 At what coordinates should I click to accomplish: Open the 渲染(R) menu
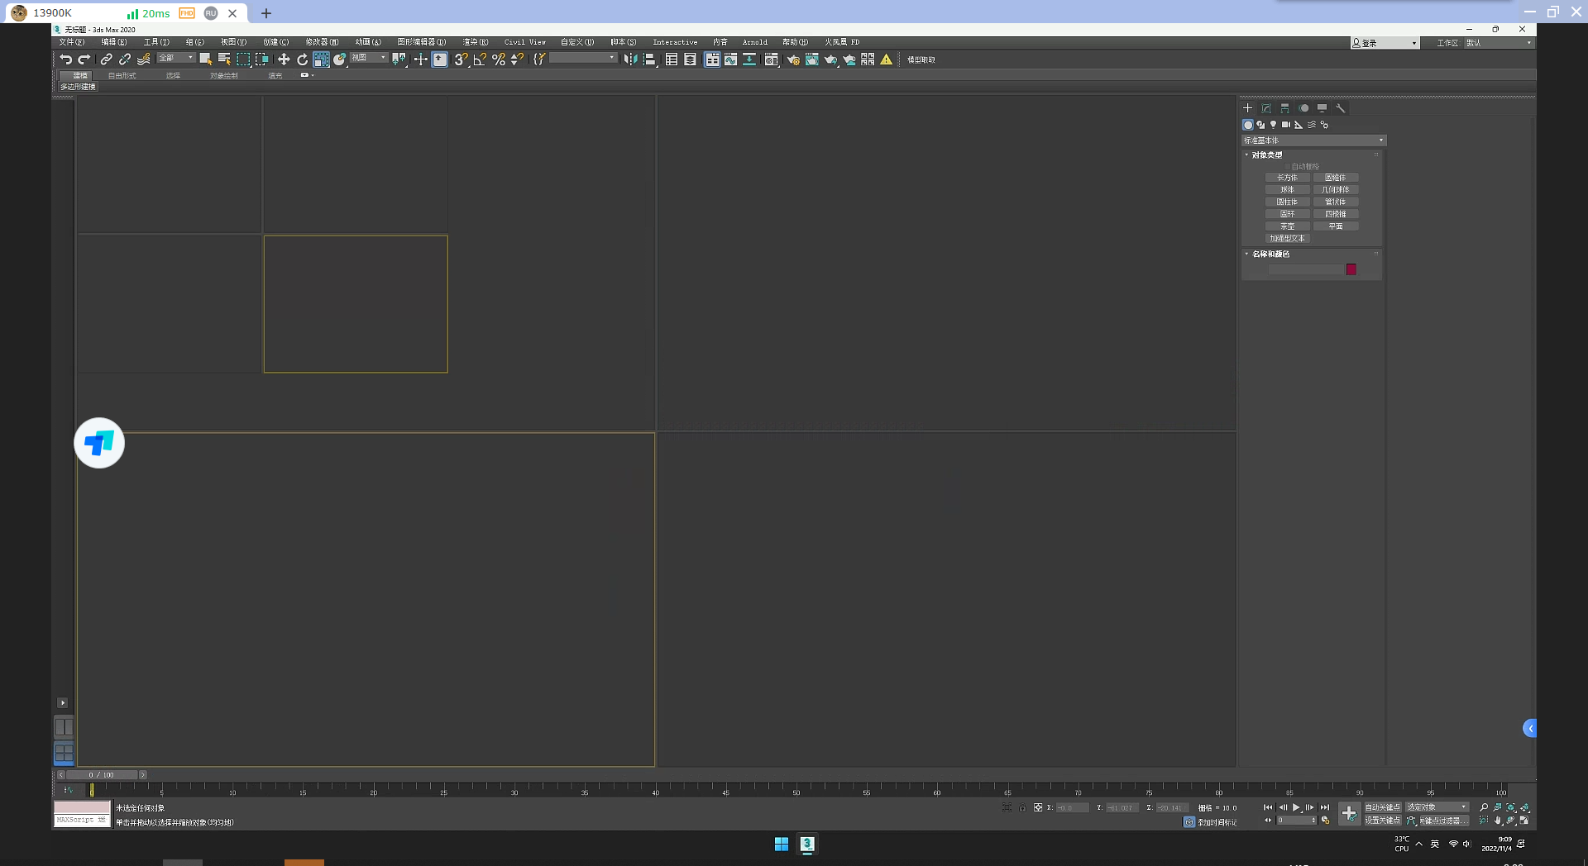point(476,42)
